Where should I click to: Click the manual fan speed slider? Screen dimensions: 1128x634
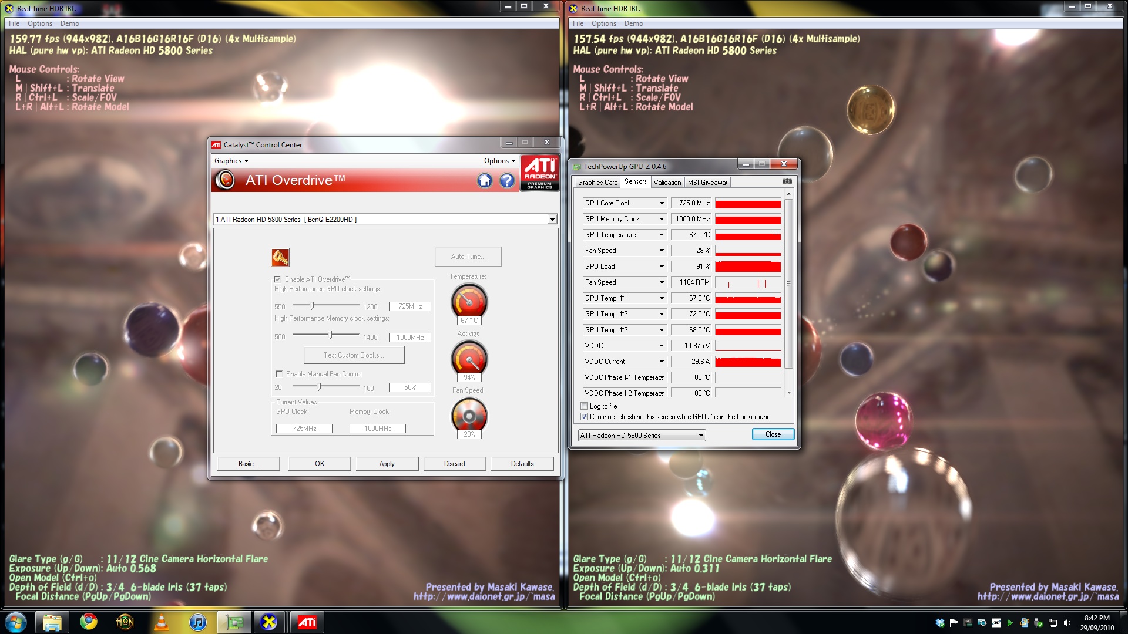click(320, 386)
